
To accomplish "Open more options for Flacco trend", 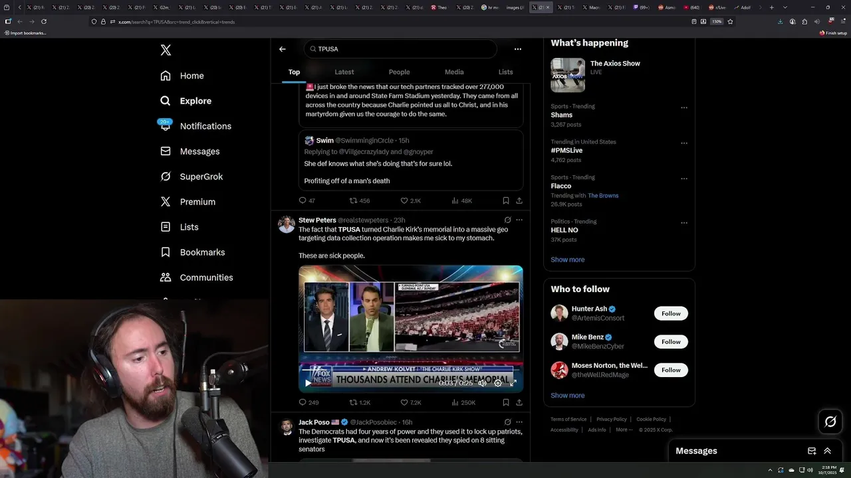I will [x=683, y=179].
